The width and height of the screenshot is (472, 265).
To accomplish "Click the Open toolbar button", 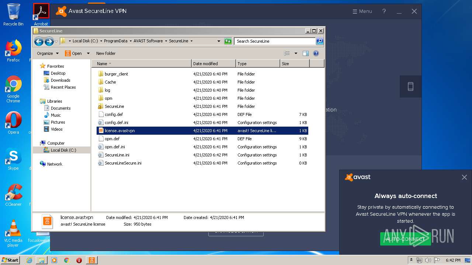I will 73,53.
